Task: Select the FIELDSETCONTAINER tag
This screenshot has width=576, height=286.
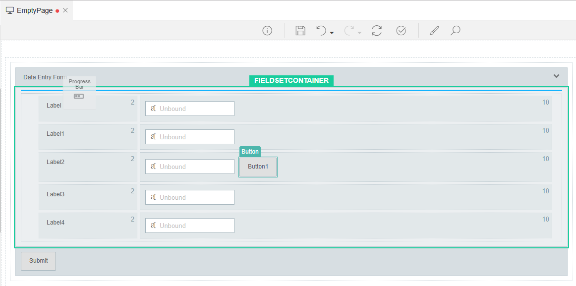Action: click(291, 80)
